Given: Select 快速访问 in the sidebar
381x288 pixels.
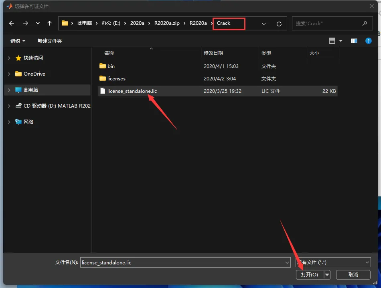Looking at the screenshot, I should 33,58.
